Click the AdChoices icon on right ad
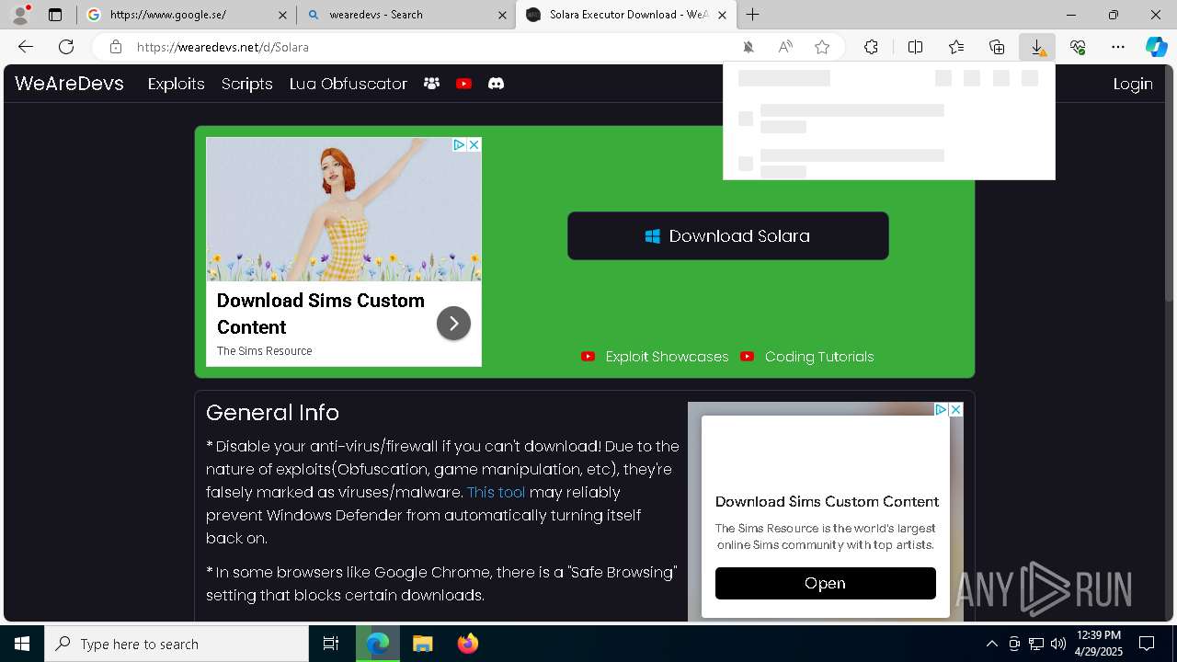The width and height of the screenshot is (1177, 662). [x=941, y=409]
